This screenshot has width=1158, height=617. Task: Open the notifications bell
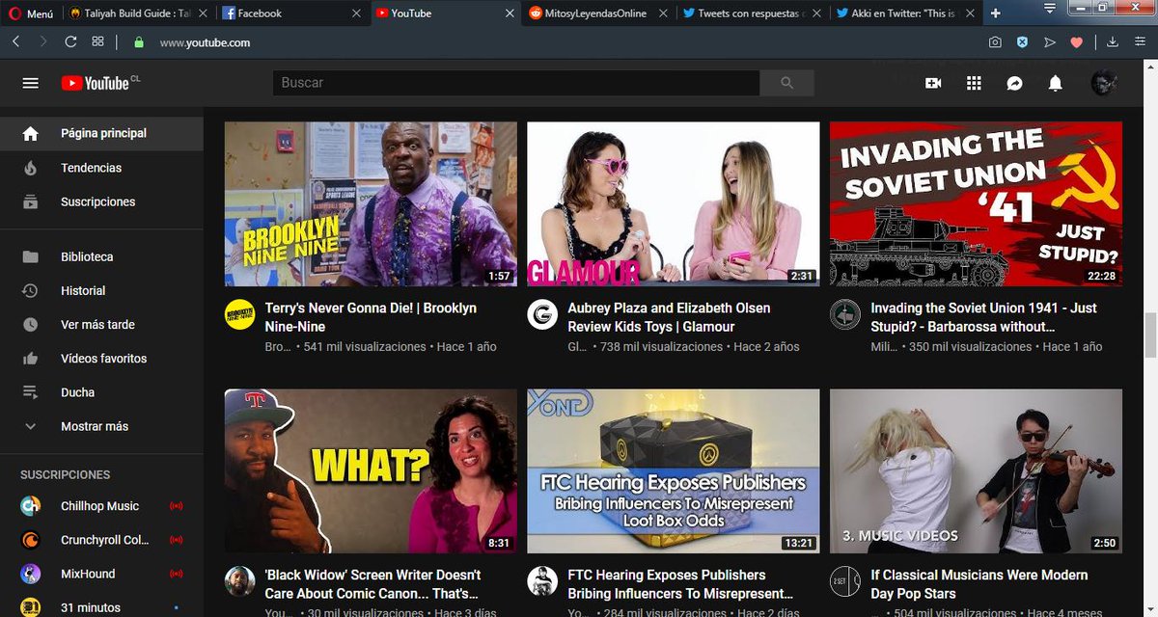[1056, 83]
